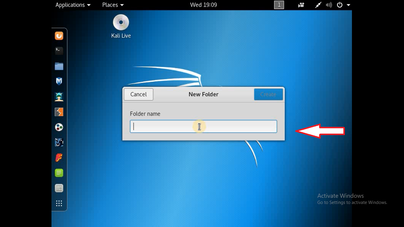
Task: Open the Files manager dock icon
Action: click(59, 66)
